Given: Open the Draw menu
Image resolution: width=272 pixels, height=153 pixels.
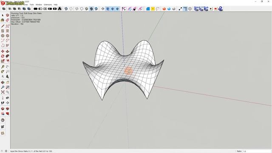Looking at the screenshot, I should [25, 5].
